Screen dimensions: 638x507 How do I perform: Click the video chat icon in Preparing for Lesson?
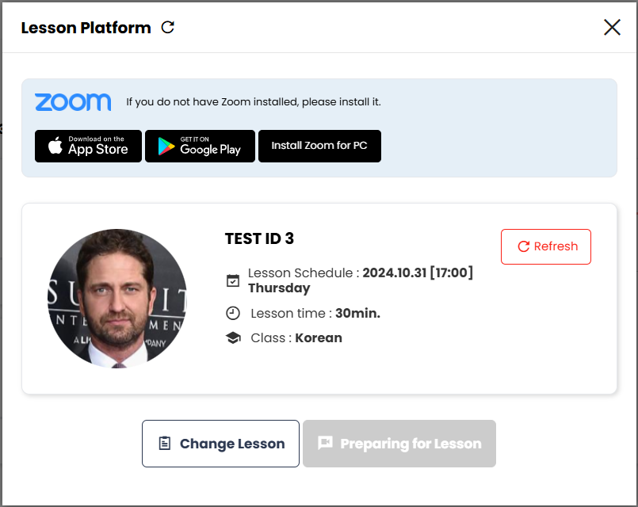(325, 444)
